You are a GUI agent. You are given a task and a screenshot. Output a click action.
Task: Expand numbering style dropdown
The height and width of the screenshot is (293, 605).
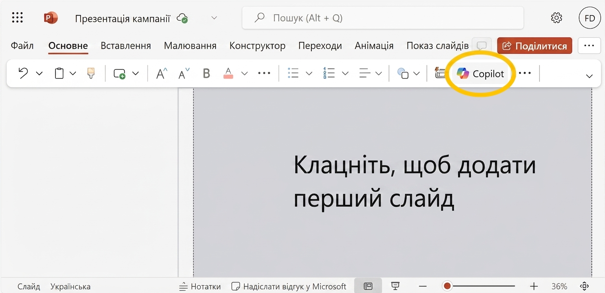point(345,74)
